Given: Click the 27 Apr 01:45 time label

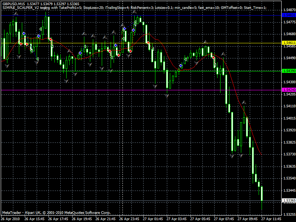Looking at the screenshot, I should coord(153,219).
